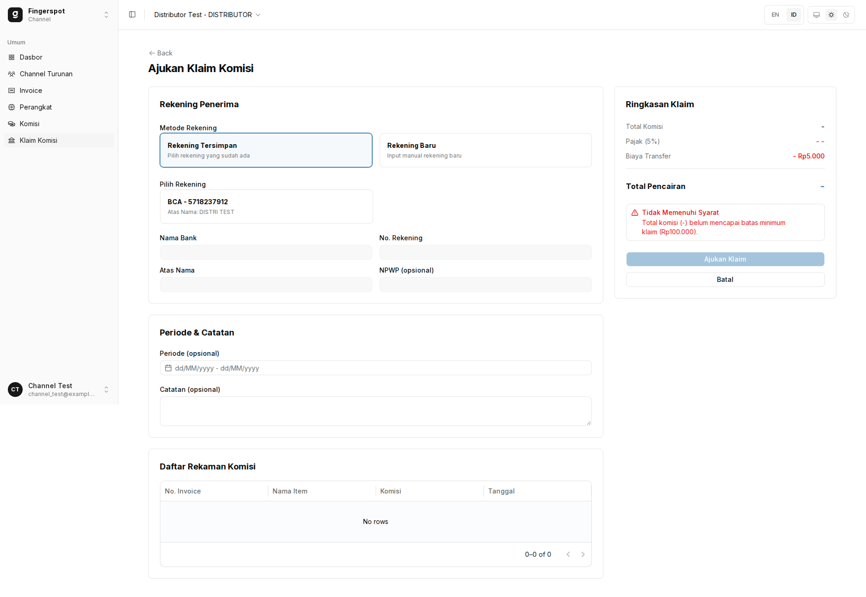This screenshot has height=597, width=866.
Task: Click the Komisi coins icon
Action: [12, 124]
